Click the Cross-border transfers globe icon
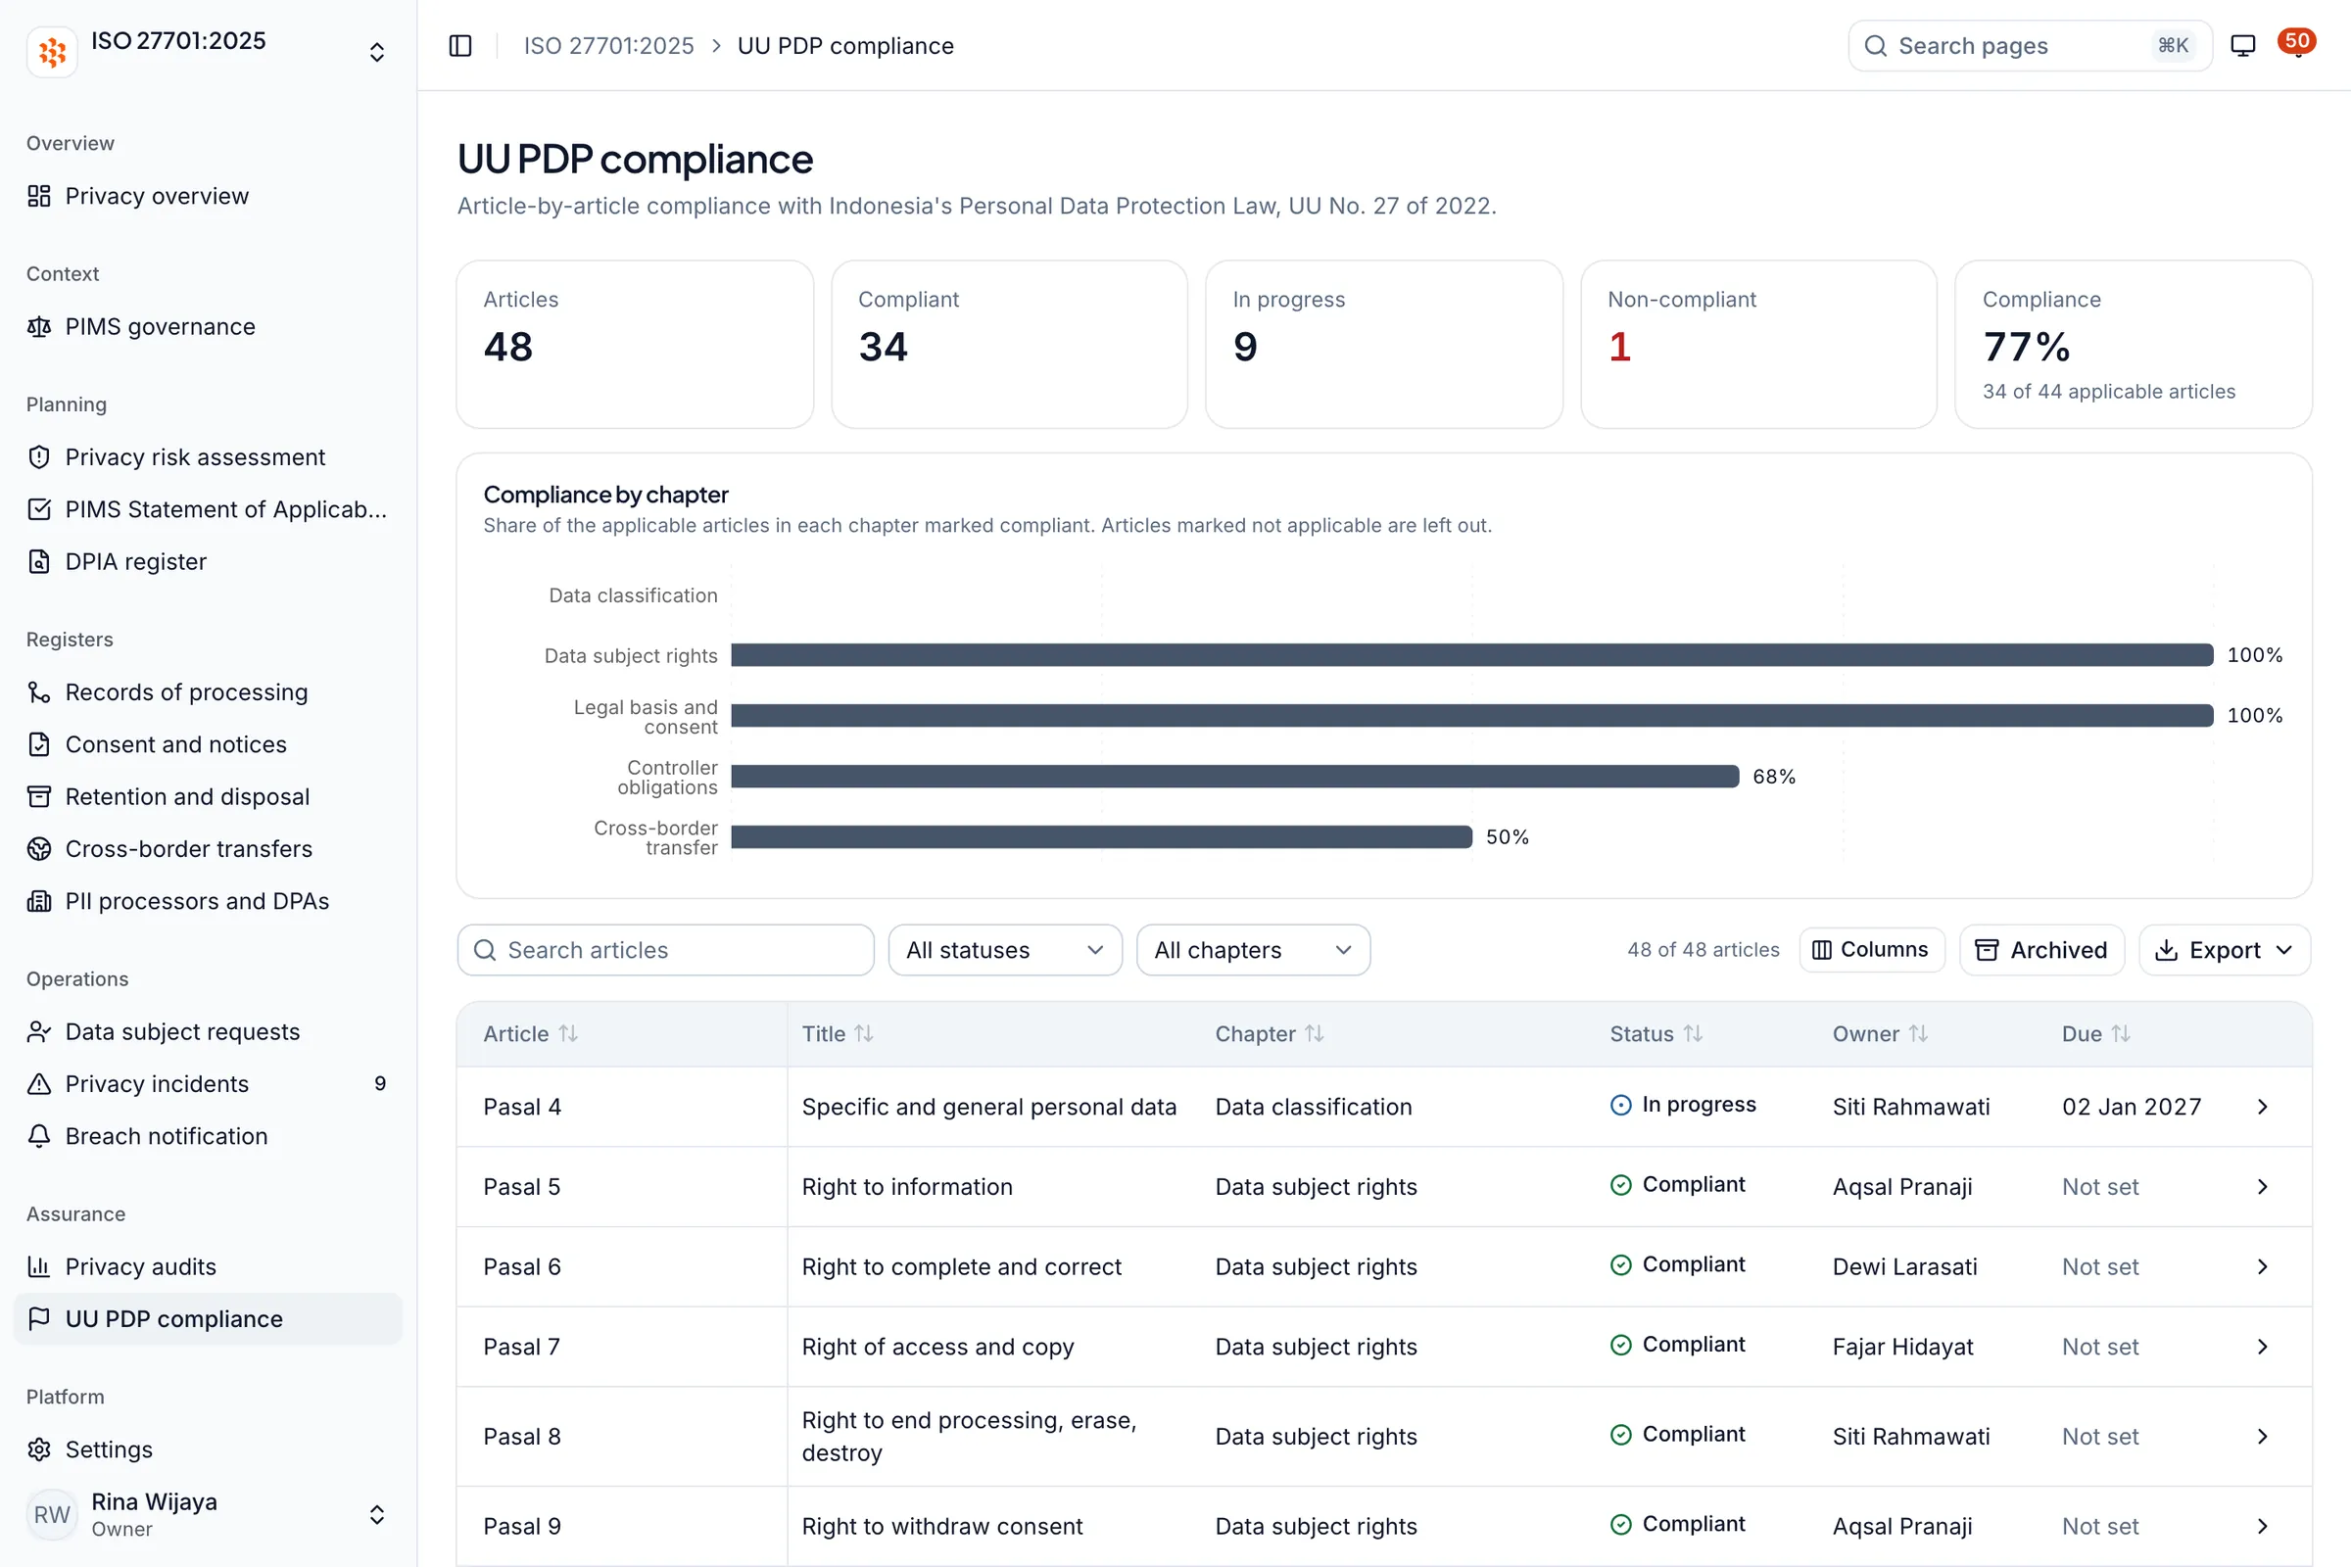This screenshot has width=2351, height=1567. (39, 848)
